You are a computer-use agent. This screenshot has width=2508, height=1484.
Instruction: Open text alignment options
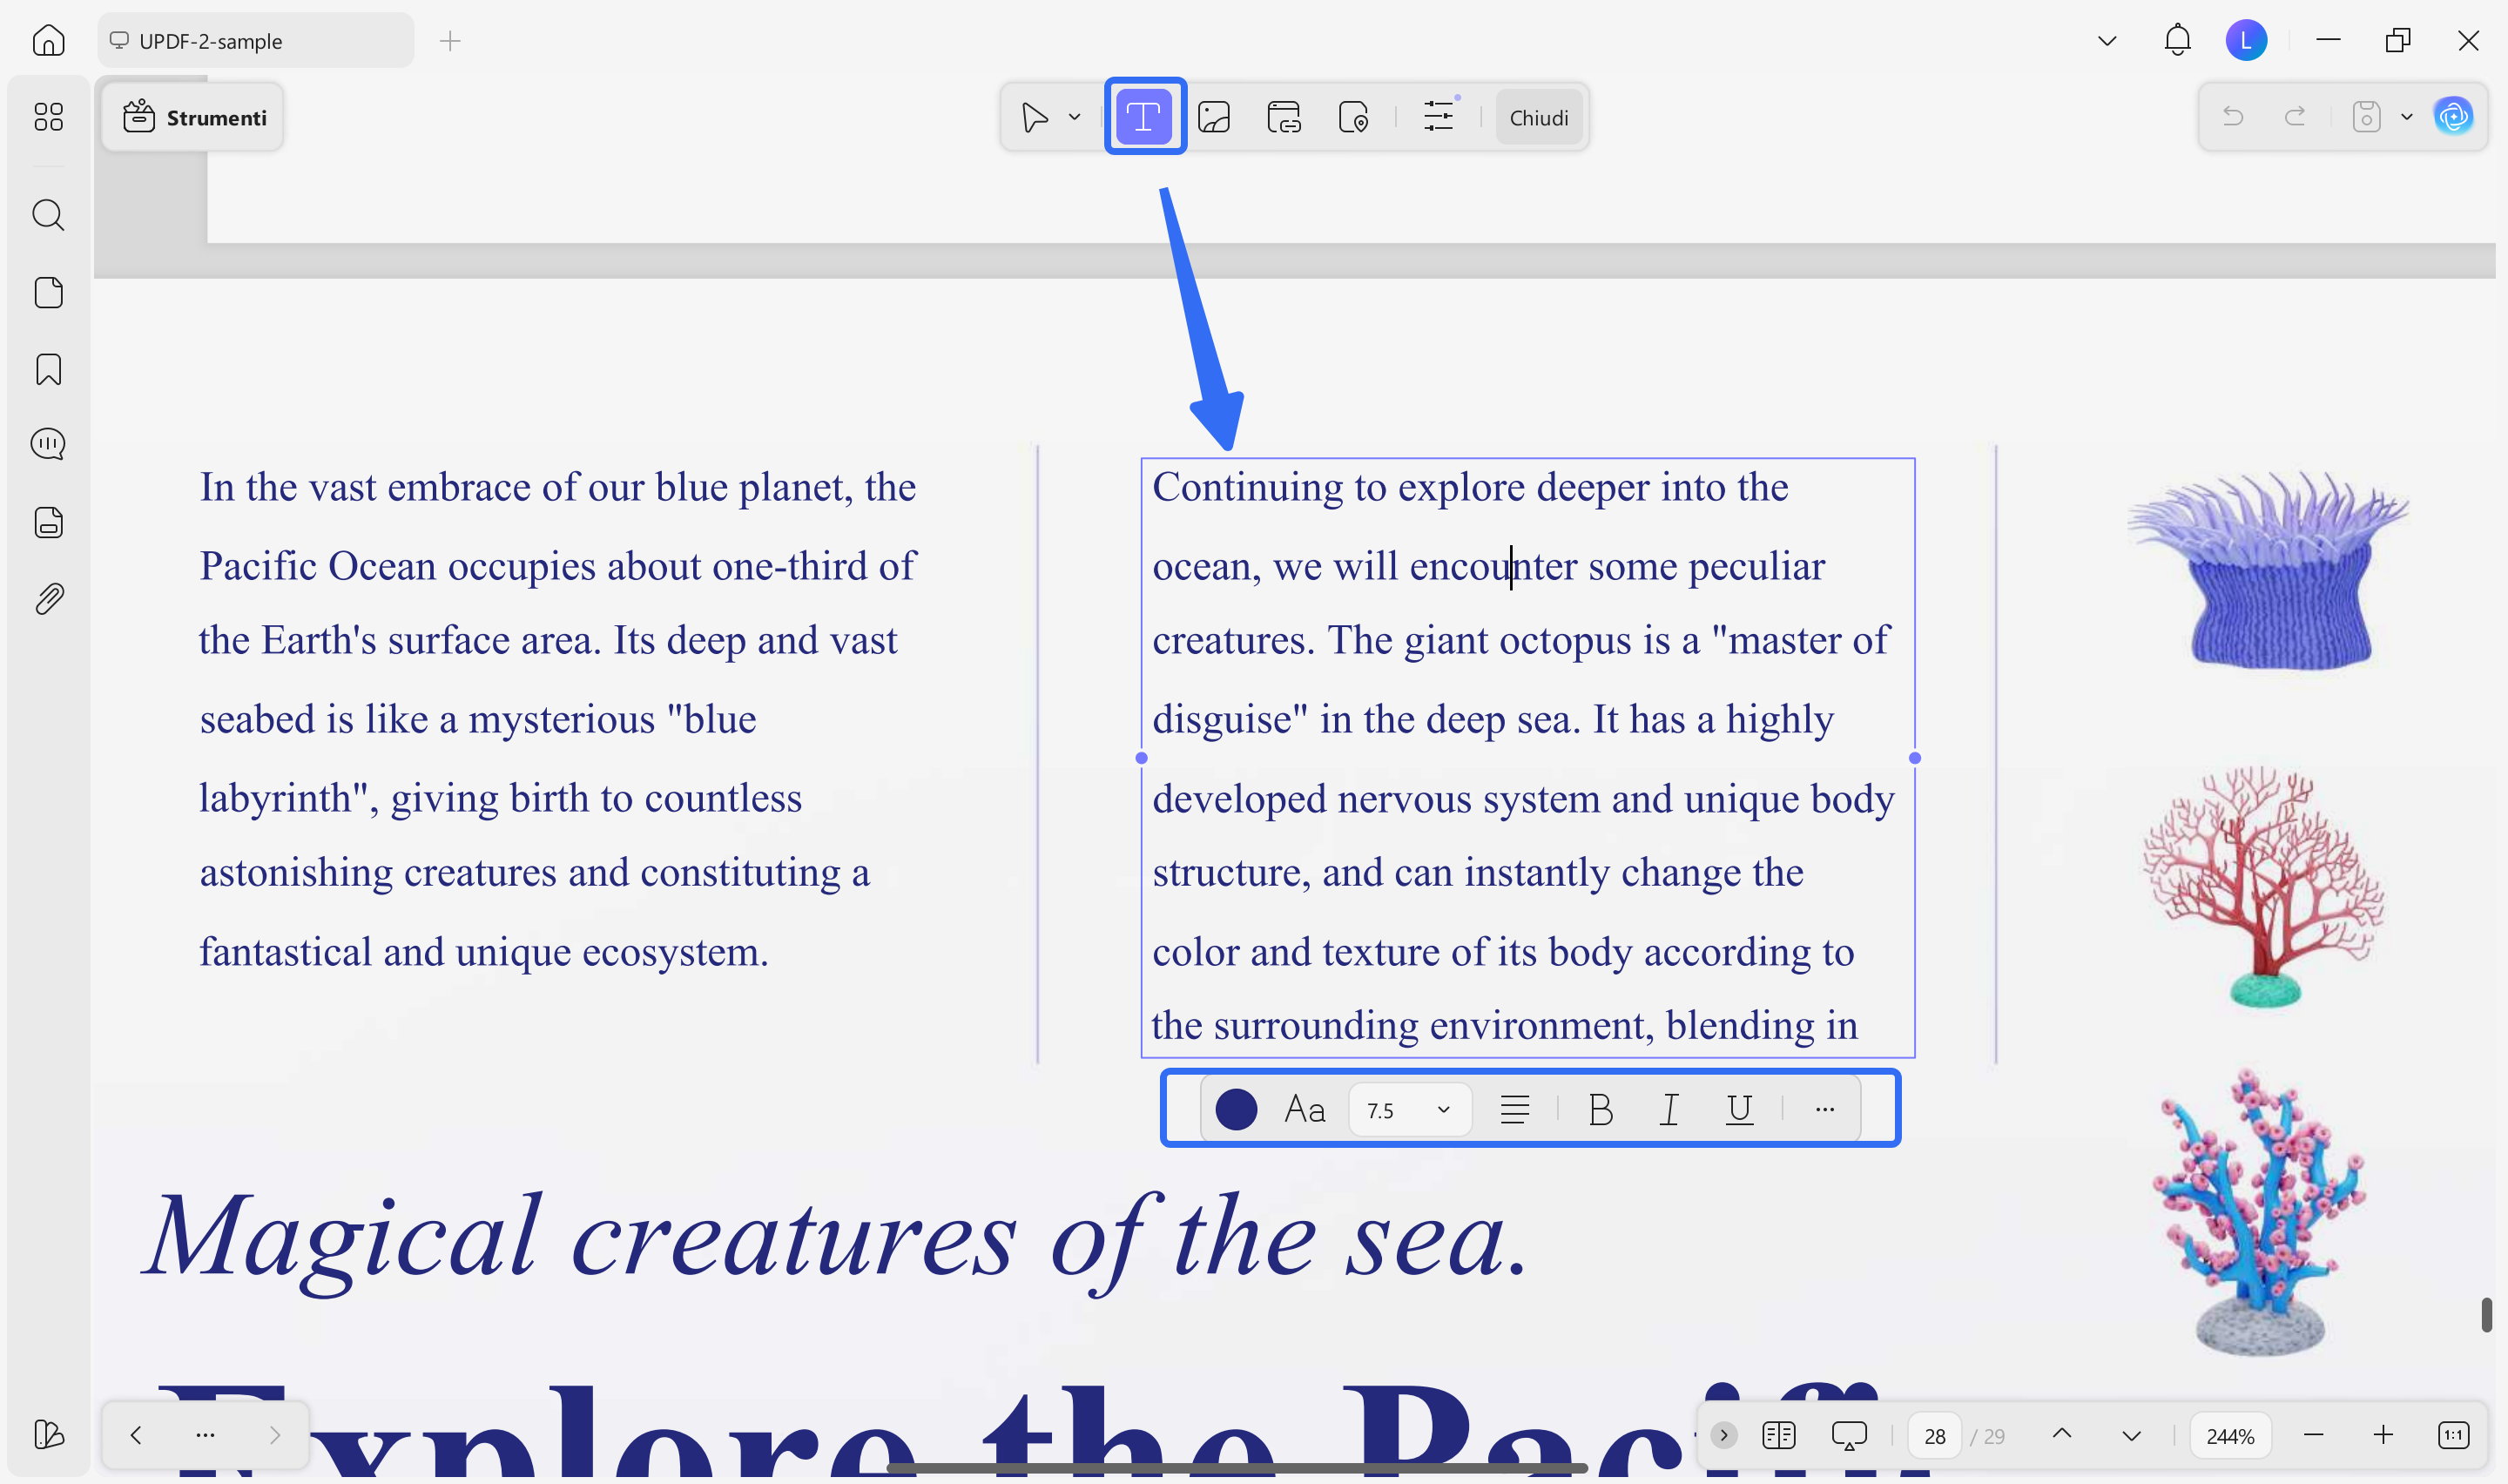coord(1514,1109)
